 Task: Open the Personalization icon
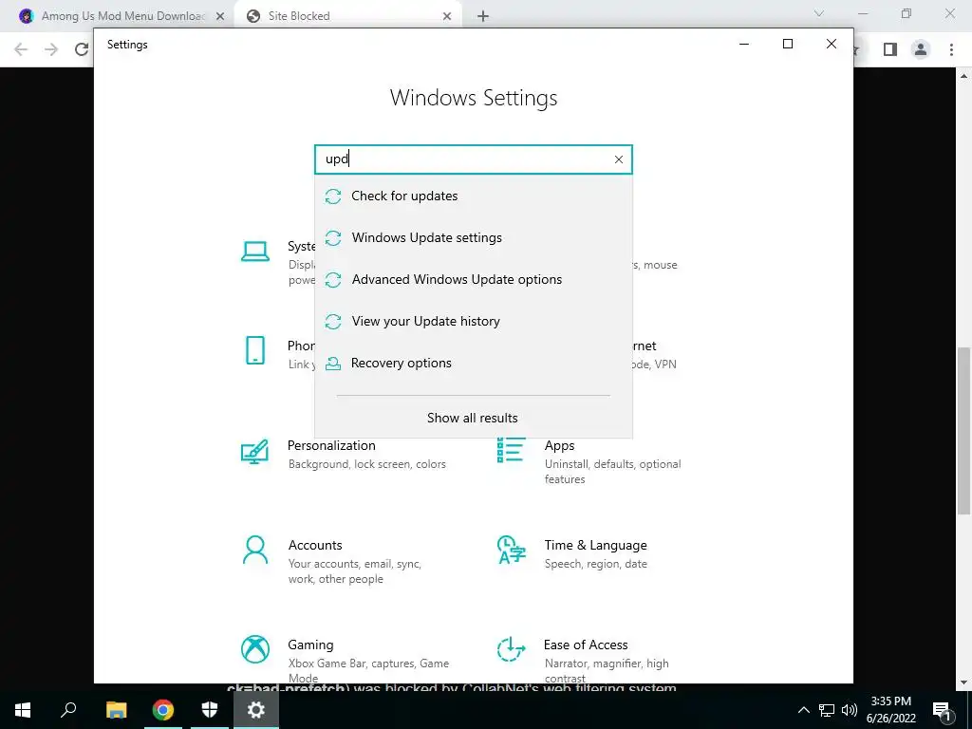coord(254,451)
